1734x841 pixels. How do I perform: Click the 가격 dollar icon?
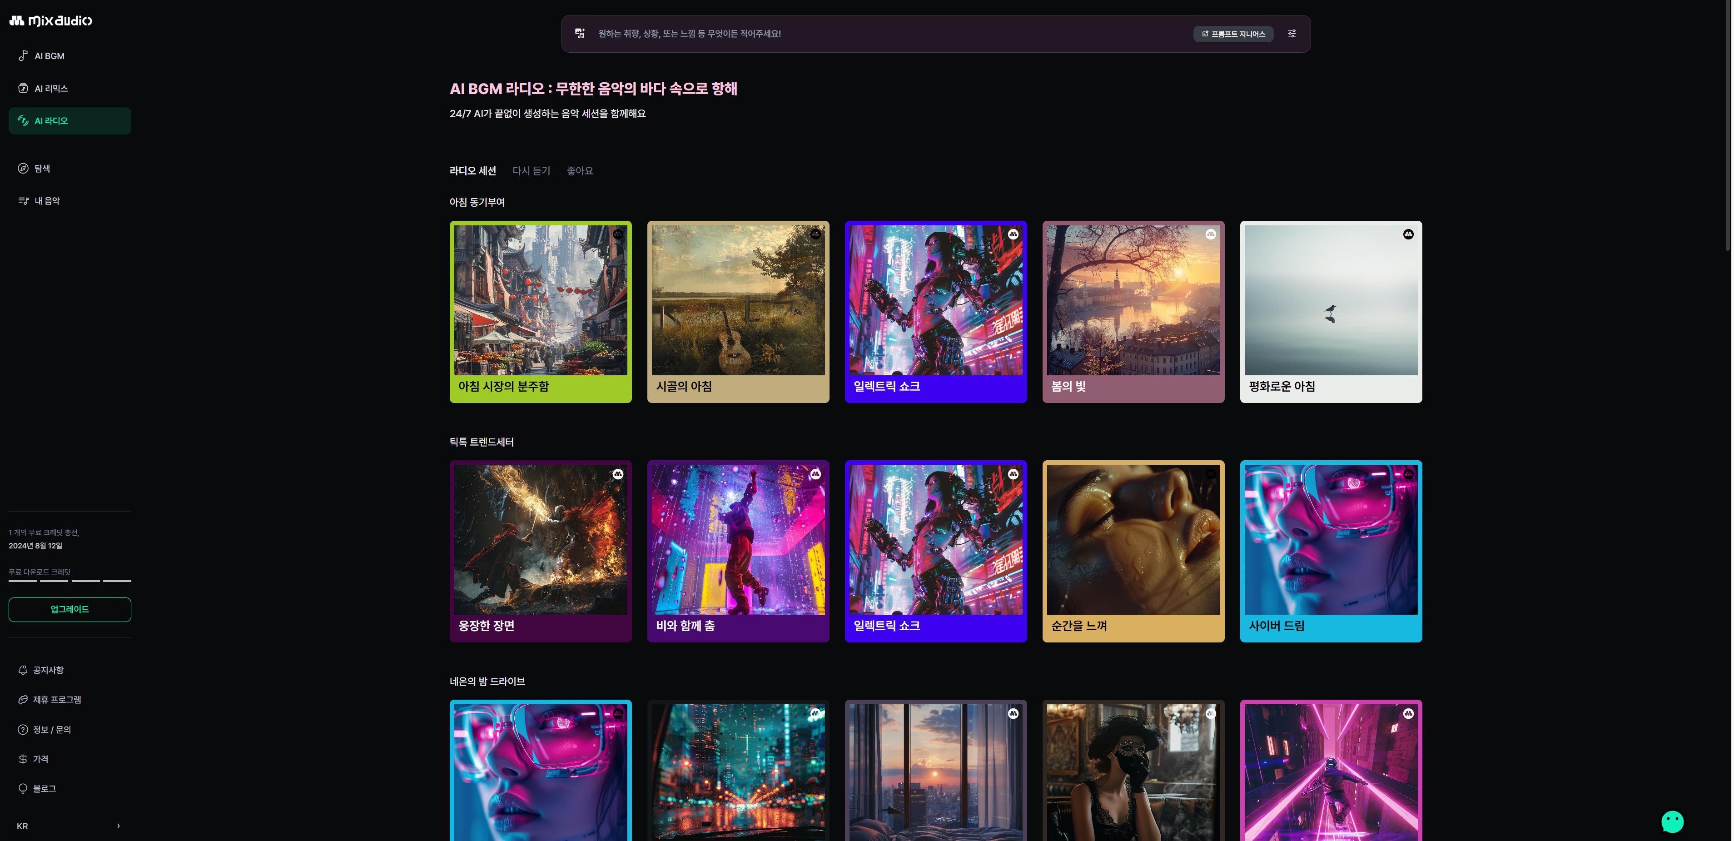[23, 759]
